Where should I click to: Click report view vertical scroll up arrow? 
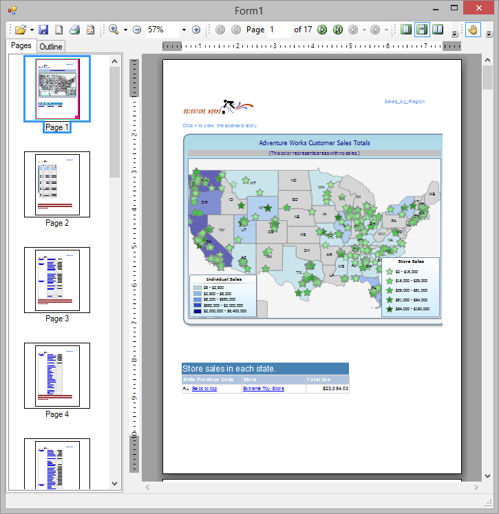click(487, 60)
